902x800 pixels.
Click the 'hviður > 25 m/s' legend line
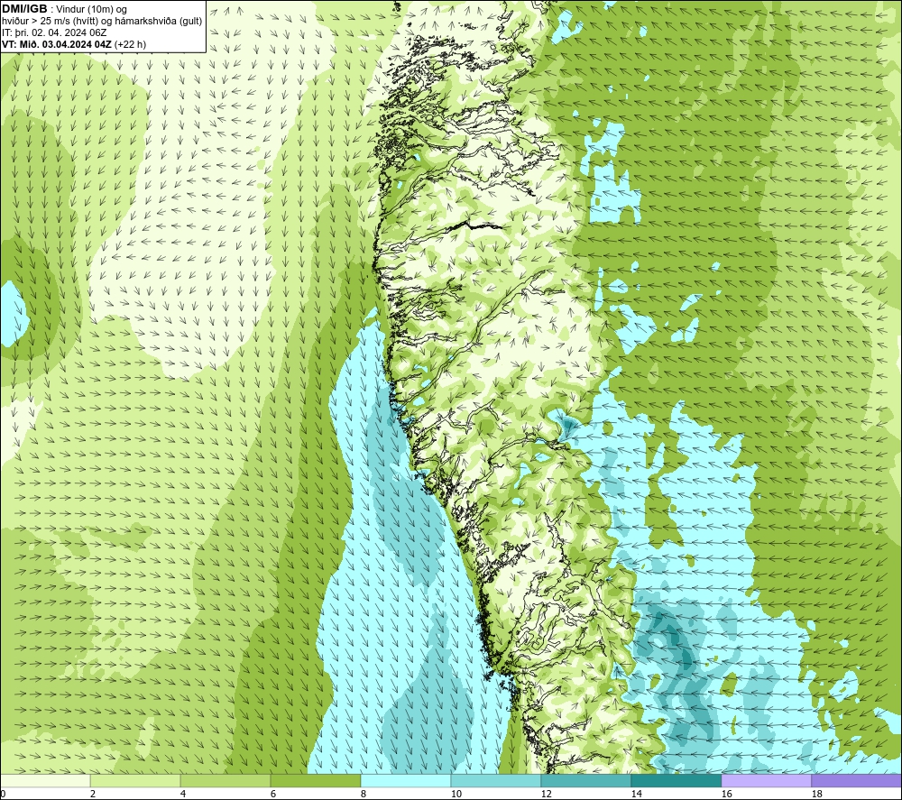tap(102, 22)
